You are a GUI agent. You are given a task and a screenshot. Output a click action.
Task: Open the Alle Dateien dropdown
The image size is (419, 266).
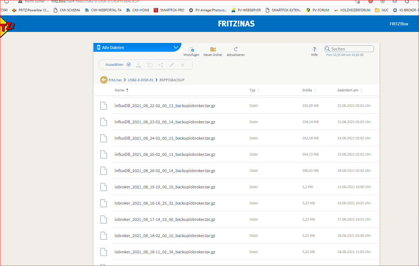click(137, 47)
